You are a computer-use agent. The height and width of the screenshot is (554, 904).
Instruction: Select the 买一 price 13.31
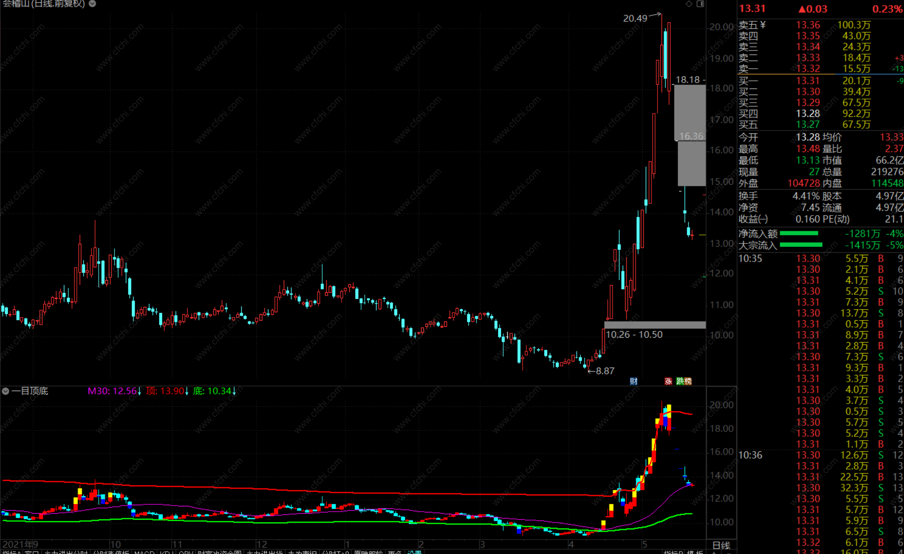pos(808,81)
